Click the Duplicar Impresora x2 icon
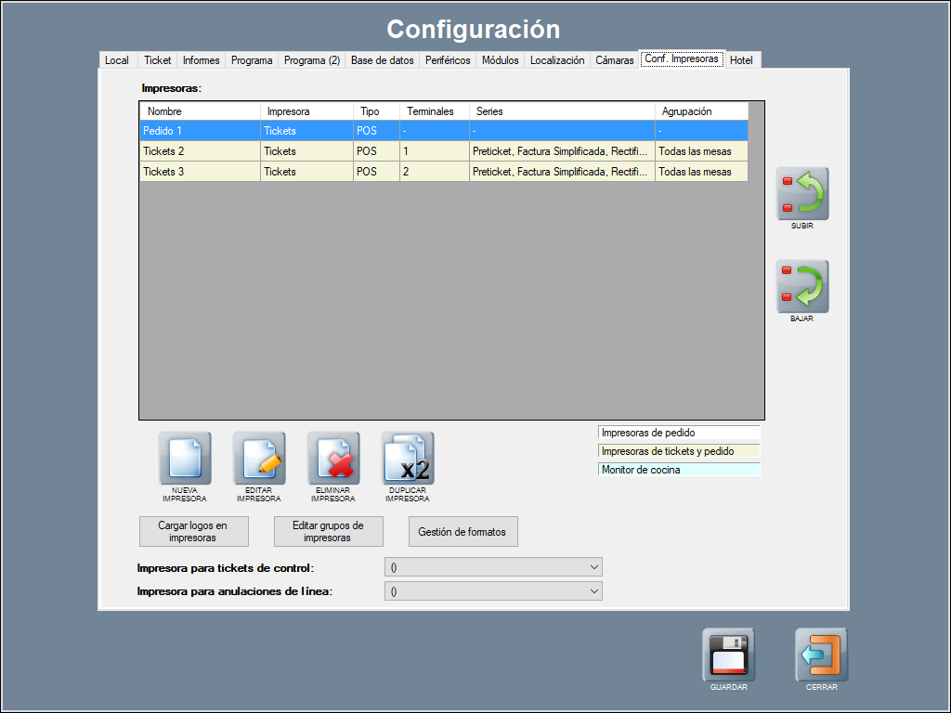This screenshot has width=951, height=713. click(408, 458)
